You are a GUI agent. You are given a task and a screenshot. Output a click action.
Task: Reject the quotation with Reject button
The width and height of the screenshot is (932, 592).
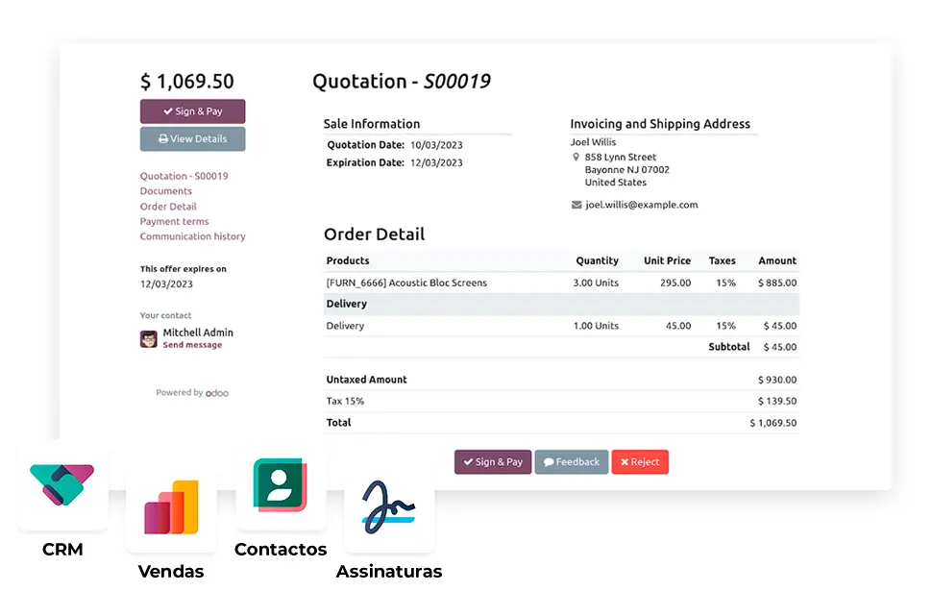coord(640,462)
